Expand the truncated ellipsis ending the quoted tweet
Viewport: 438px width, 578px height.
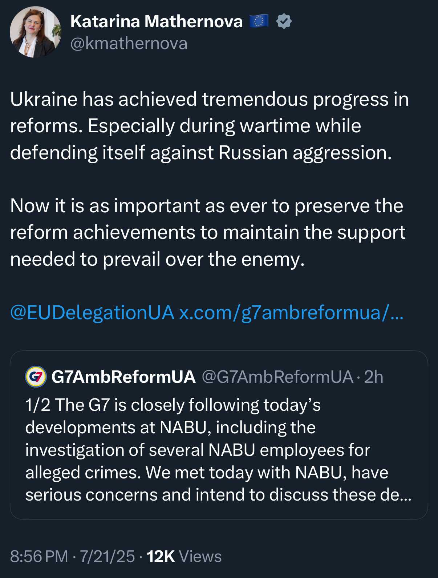tap(406, 495)
